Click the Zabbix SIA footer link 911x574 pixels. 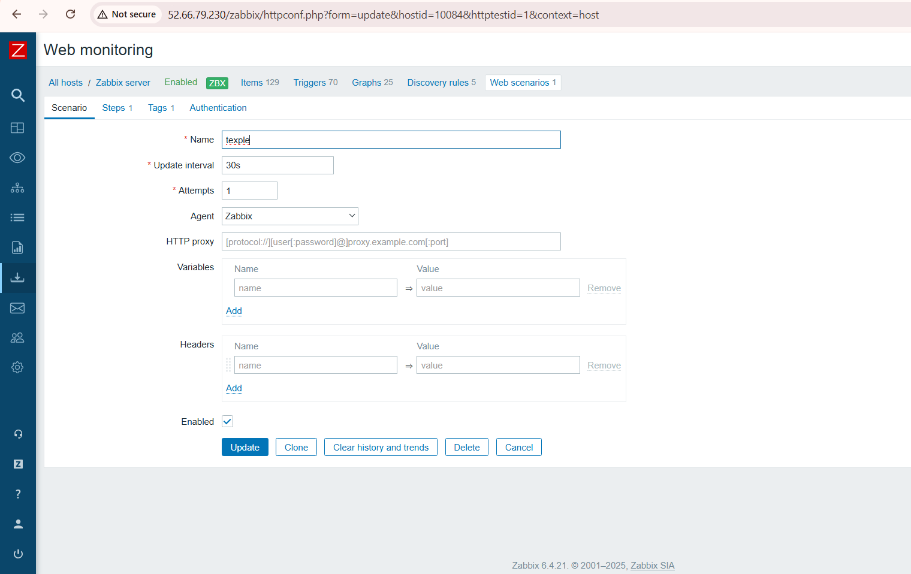[x=651, y=565]
